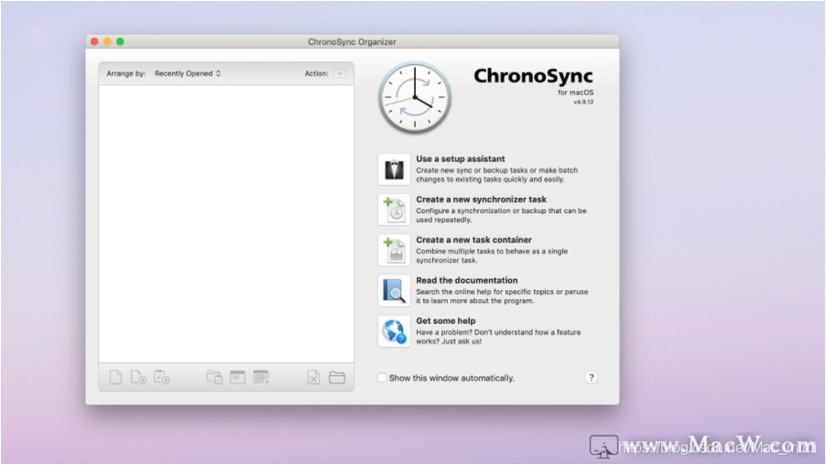This screenshot has height=465, width=826.
Task: Click the document with X remove icon
Action: tap(313, 377)
